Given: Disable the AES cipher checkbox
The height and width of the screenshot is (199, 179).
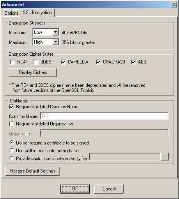Looking at the screenshot, I should point(133,62).
